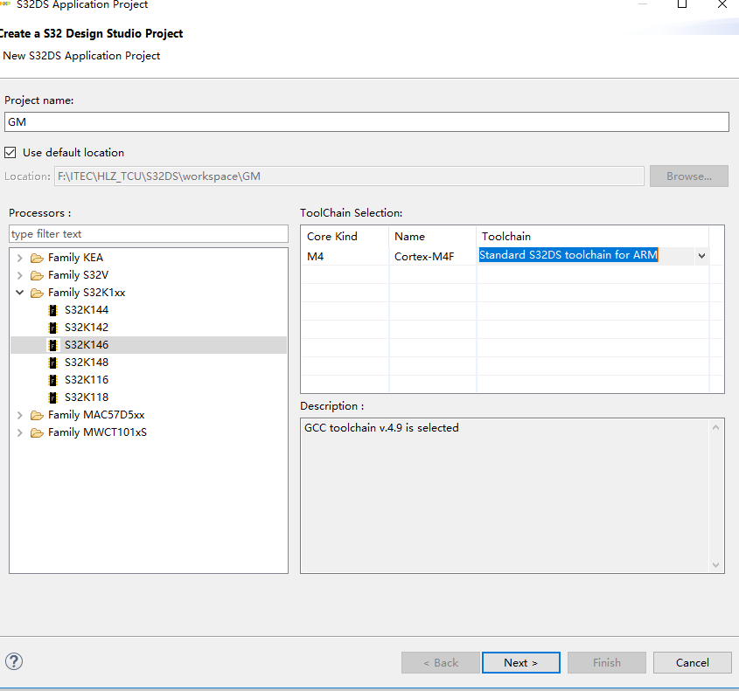Click the M4 core kind cell
739x691 pixels.
(x=316, y=257)
